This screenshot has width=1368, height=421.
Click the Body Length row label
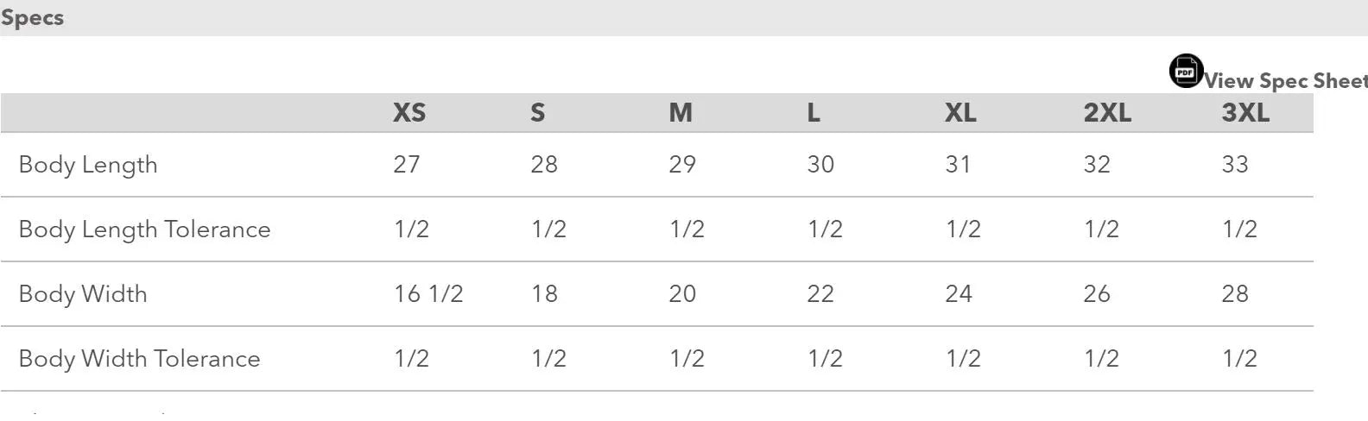88,165
